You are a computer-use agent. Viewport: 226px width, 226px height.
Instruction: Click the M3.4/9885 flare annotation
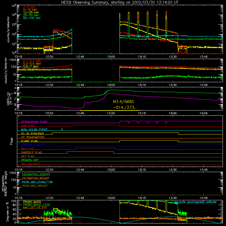point(123,102)
